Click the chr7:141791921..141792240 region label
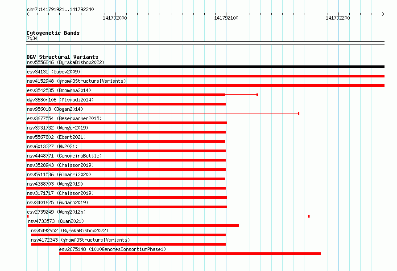Viewport: 397px width, 271px height. (60, 10)
